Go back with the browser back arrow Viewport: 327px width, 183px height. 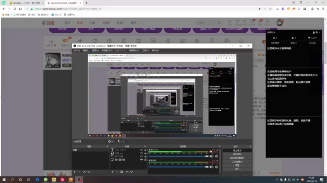[x=4, y=9]
